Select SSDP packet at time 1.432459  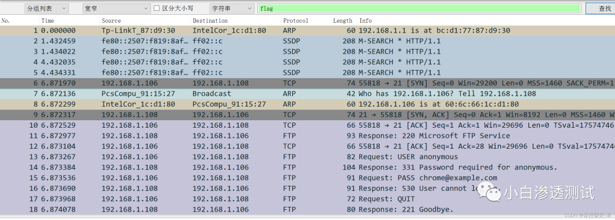307,41
